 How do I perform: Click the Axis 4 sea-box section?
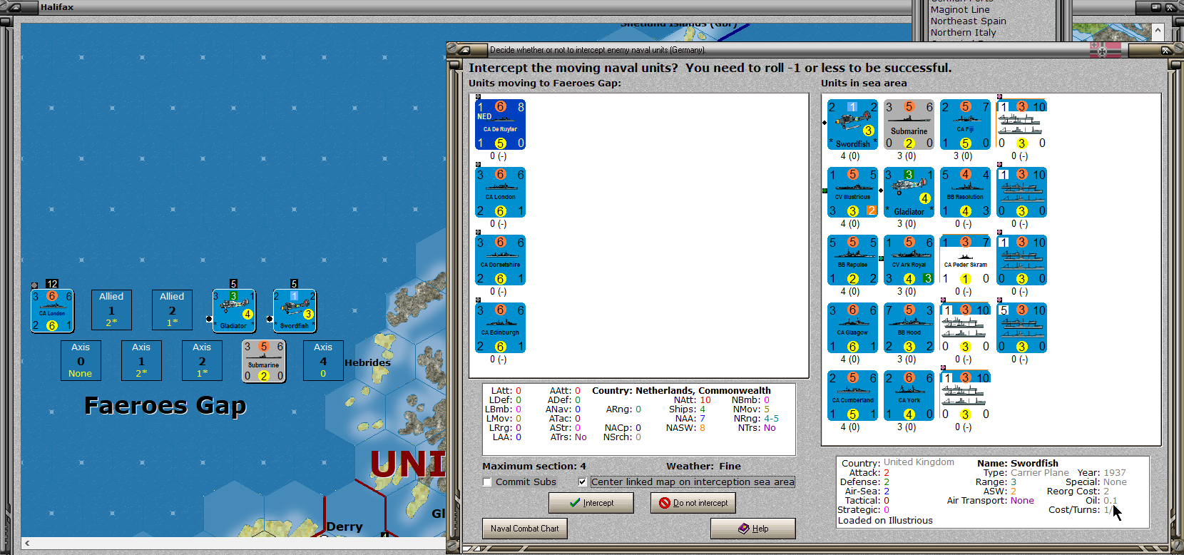(323, 360)
